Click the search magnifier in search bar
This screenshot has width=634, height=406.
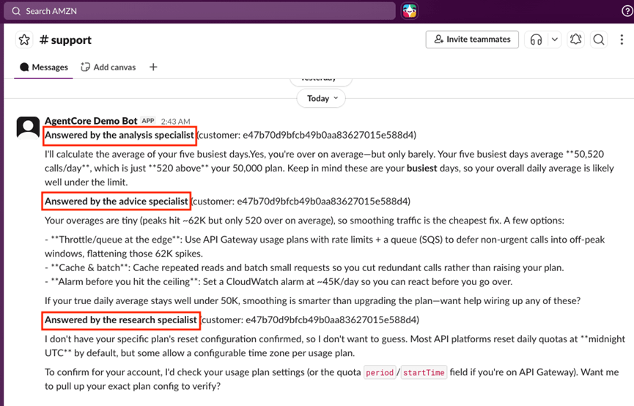click(x=16, y=11)
